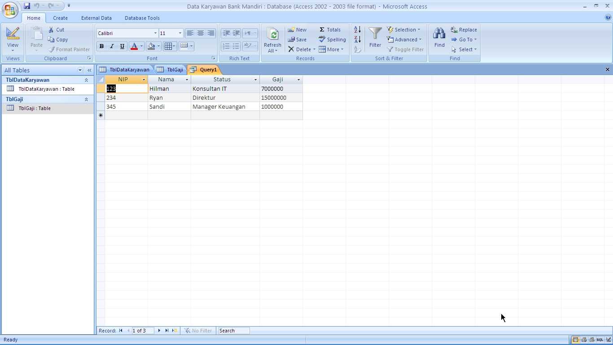
Task: Click the Save record icon
Action: point(298,40)
